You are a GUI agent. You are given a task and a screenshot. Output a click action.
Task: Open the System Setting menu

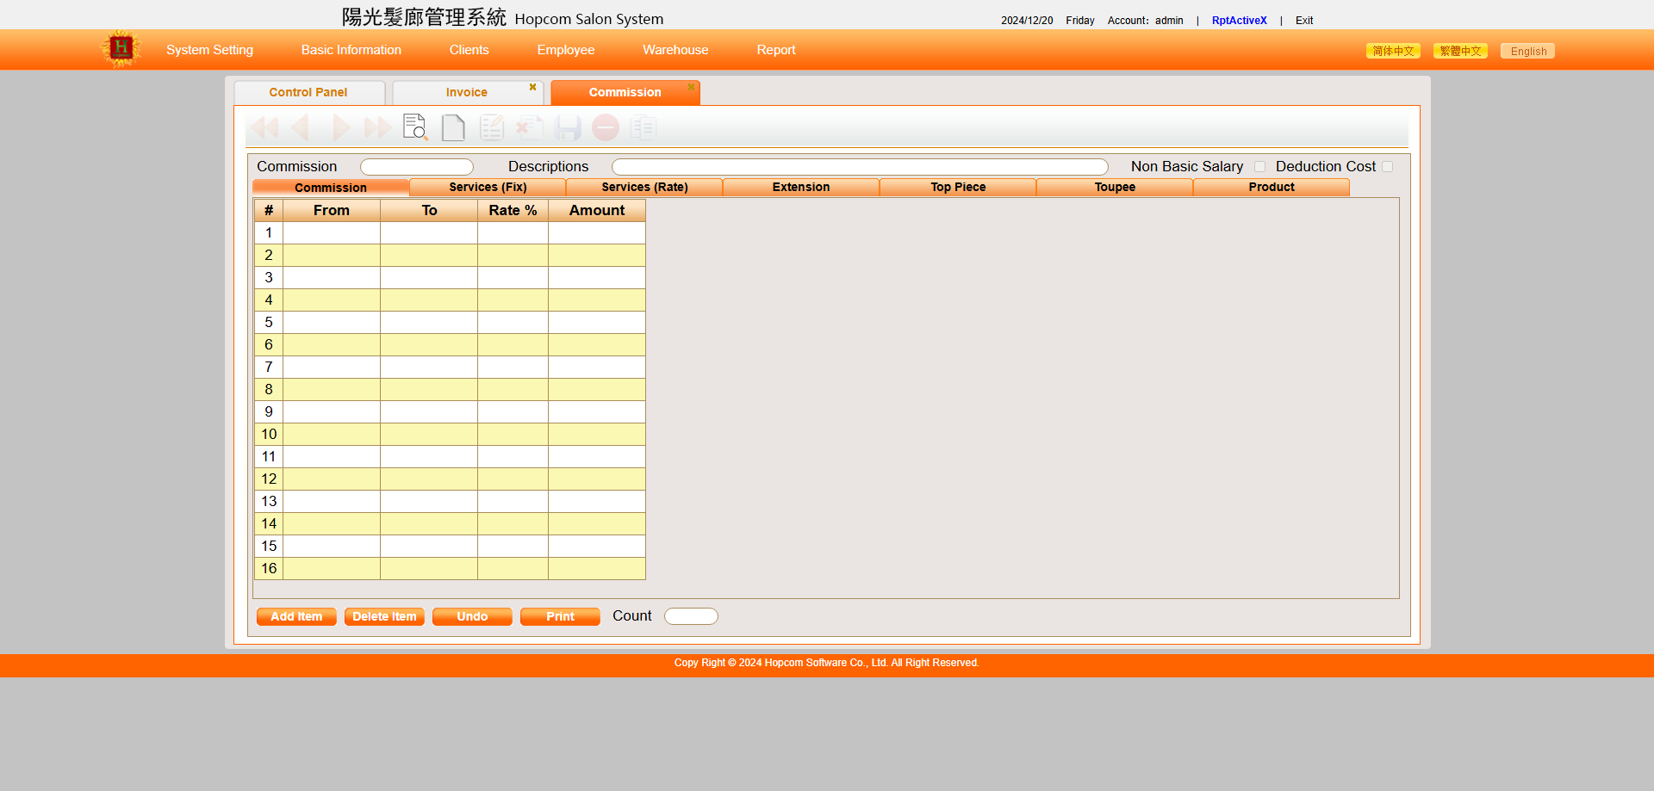click(209, 50)
